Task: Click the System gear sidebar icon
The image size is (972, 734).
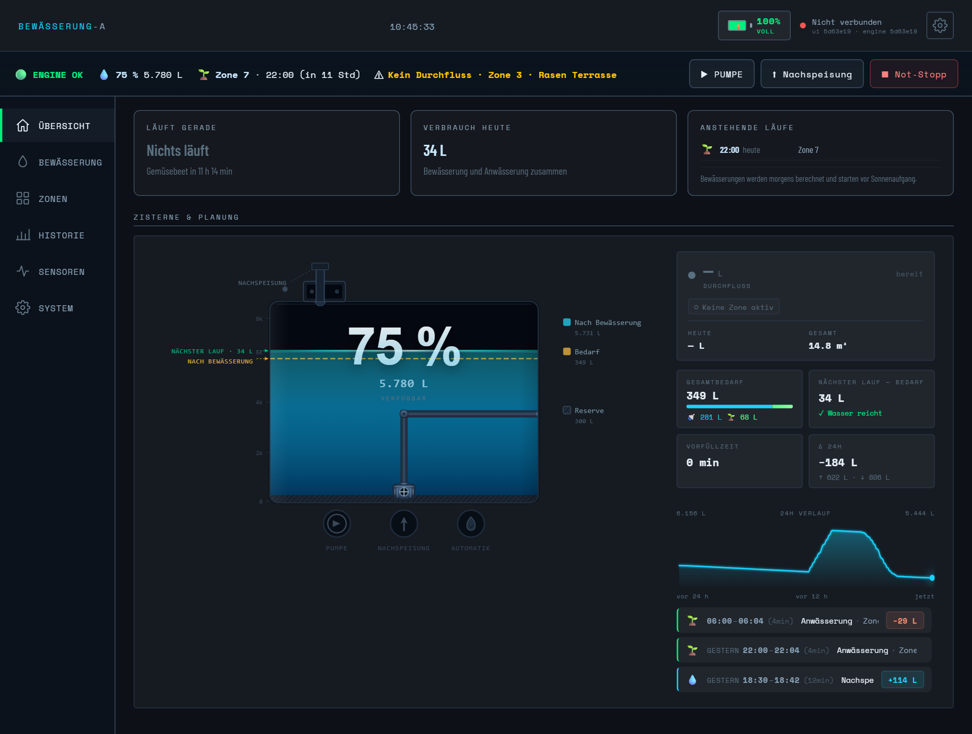Action: pos(23,308)
